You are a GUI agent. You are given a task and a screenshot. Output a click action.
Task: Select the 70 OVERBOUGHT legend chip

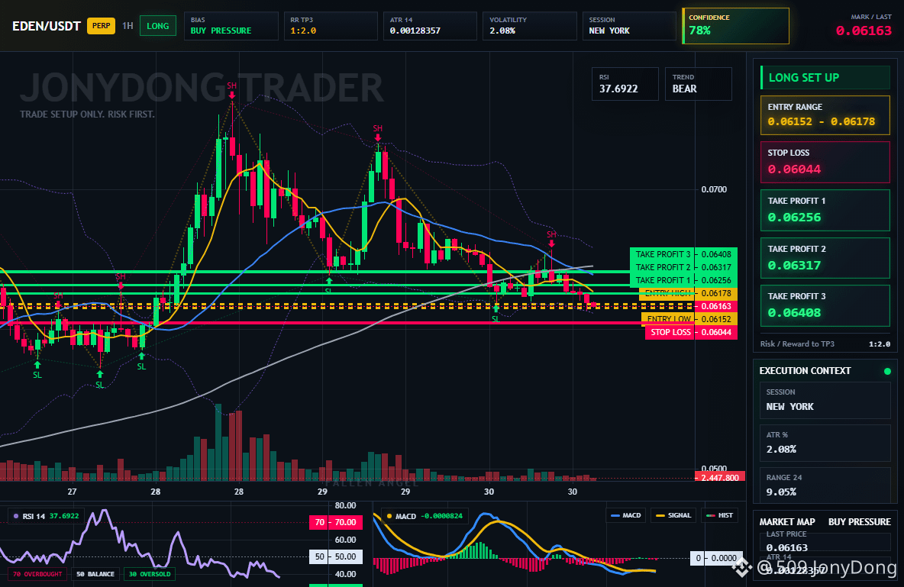37,574
